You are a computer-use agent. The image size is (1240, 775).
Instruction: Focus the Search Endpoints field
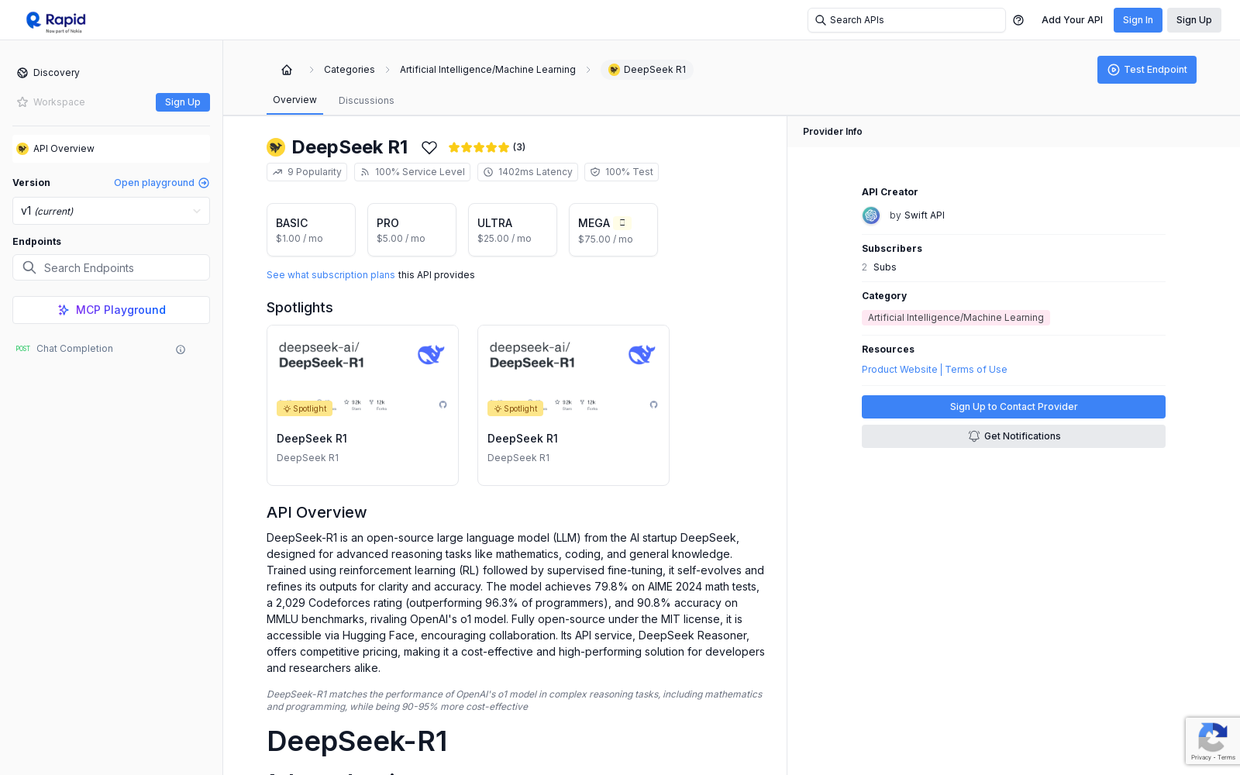point(111,267)
